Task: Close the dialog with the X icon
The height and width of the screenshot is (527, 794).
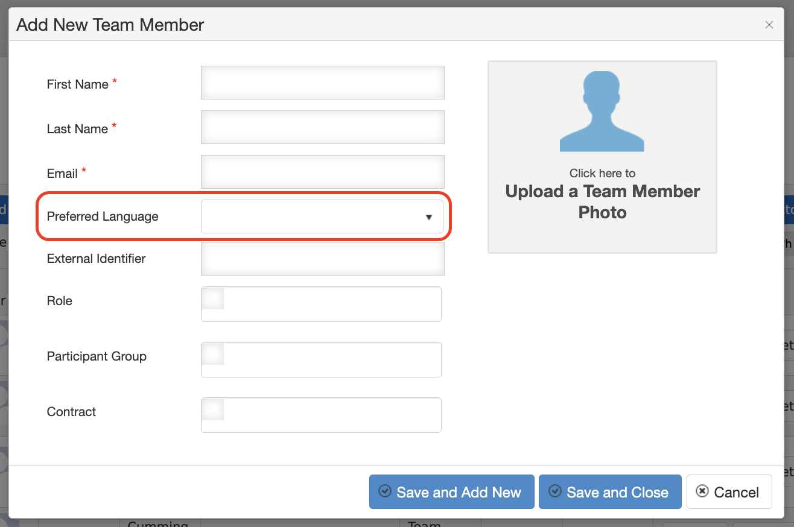Action: (769, 25)
